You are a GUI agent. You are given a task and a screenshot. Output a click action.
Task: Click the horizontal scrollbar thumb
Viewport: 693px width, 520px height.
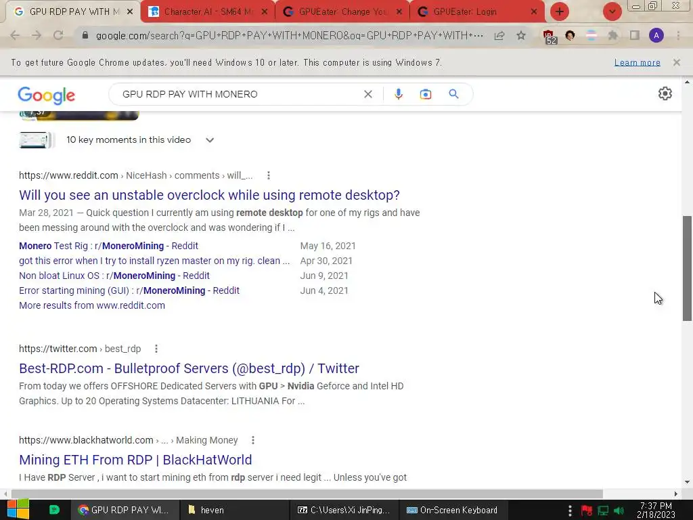point(307,494)
